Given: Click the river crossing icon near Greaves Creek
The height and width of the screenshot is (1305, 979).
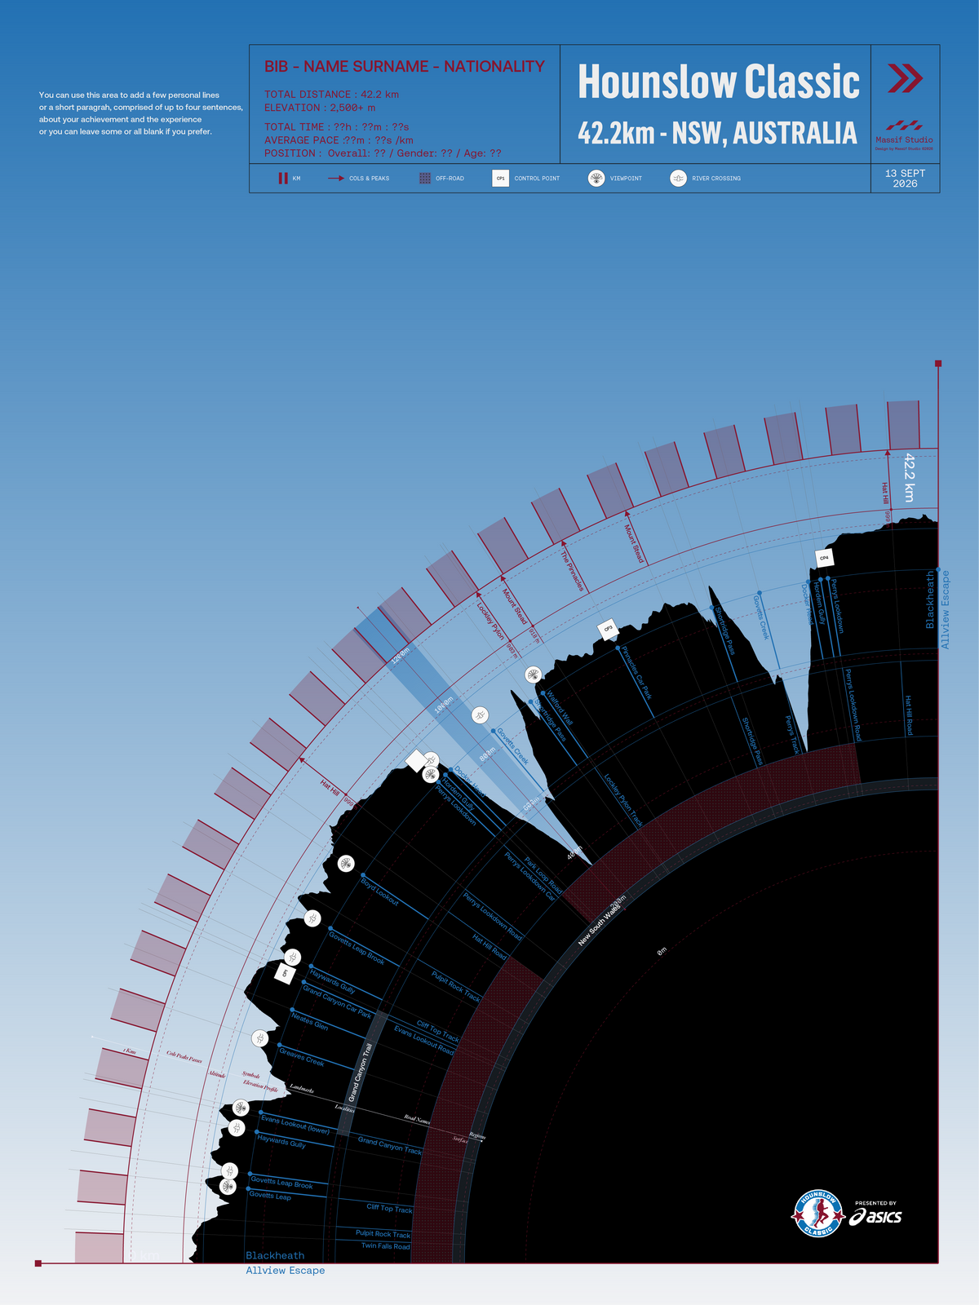Looking at the screenshot, I should pos(259,1038).
